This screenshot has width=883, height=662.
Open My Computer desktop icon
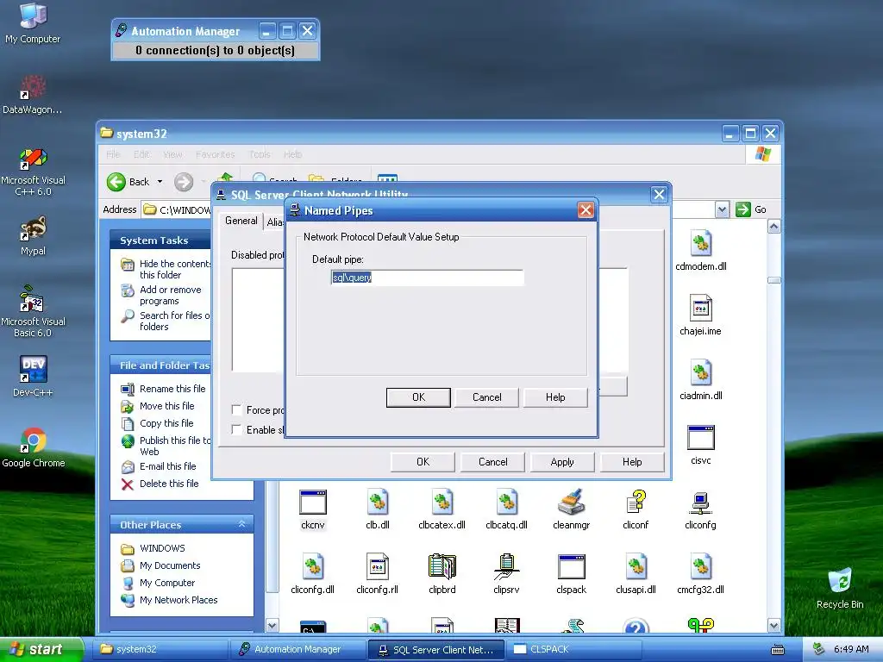point(33,23)
